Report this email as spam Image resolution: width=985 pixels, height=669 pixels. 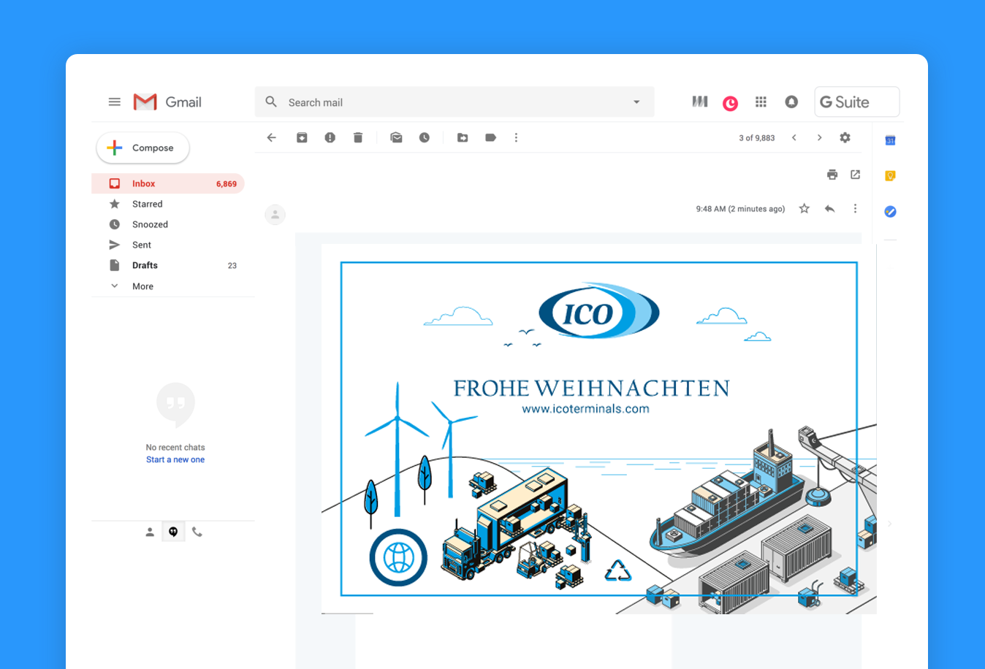point(330,137)
